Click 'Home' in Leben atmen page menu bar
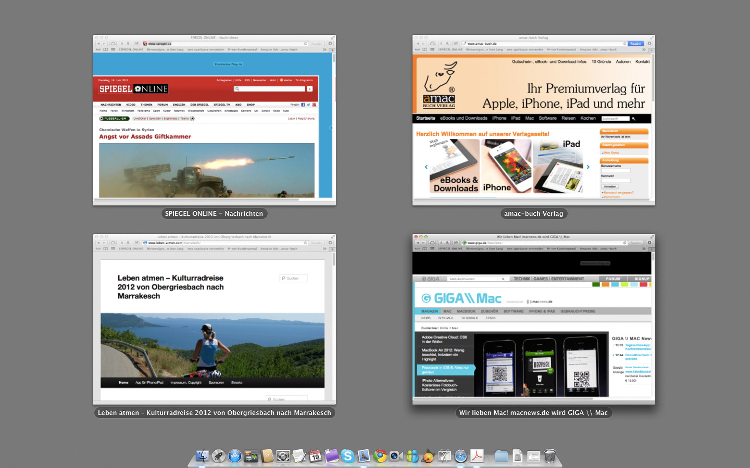 (x=123, y=382)
